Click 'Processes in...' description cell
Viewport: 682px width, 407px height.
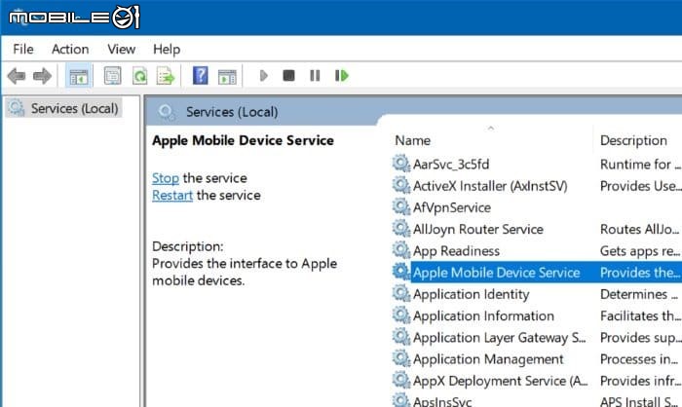click(x=639, y=359)
